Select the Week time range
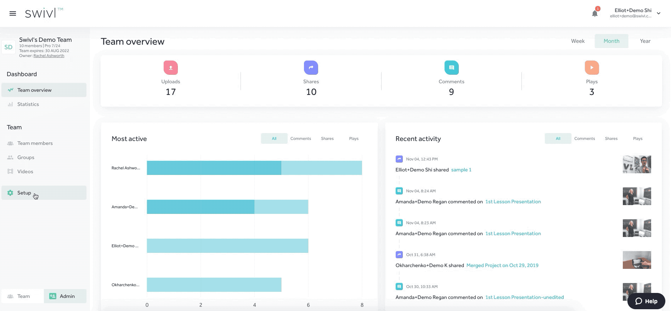This screenshot has width=671, height=311. [x=577, y=41]
